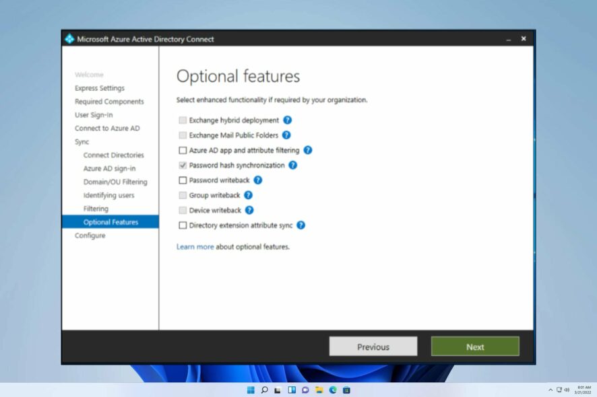Enable the Password writeback checkbox
597x397 pixels.
183,180
